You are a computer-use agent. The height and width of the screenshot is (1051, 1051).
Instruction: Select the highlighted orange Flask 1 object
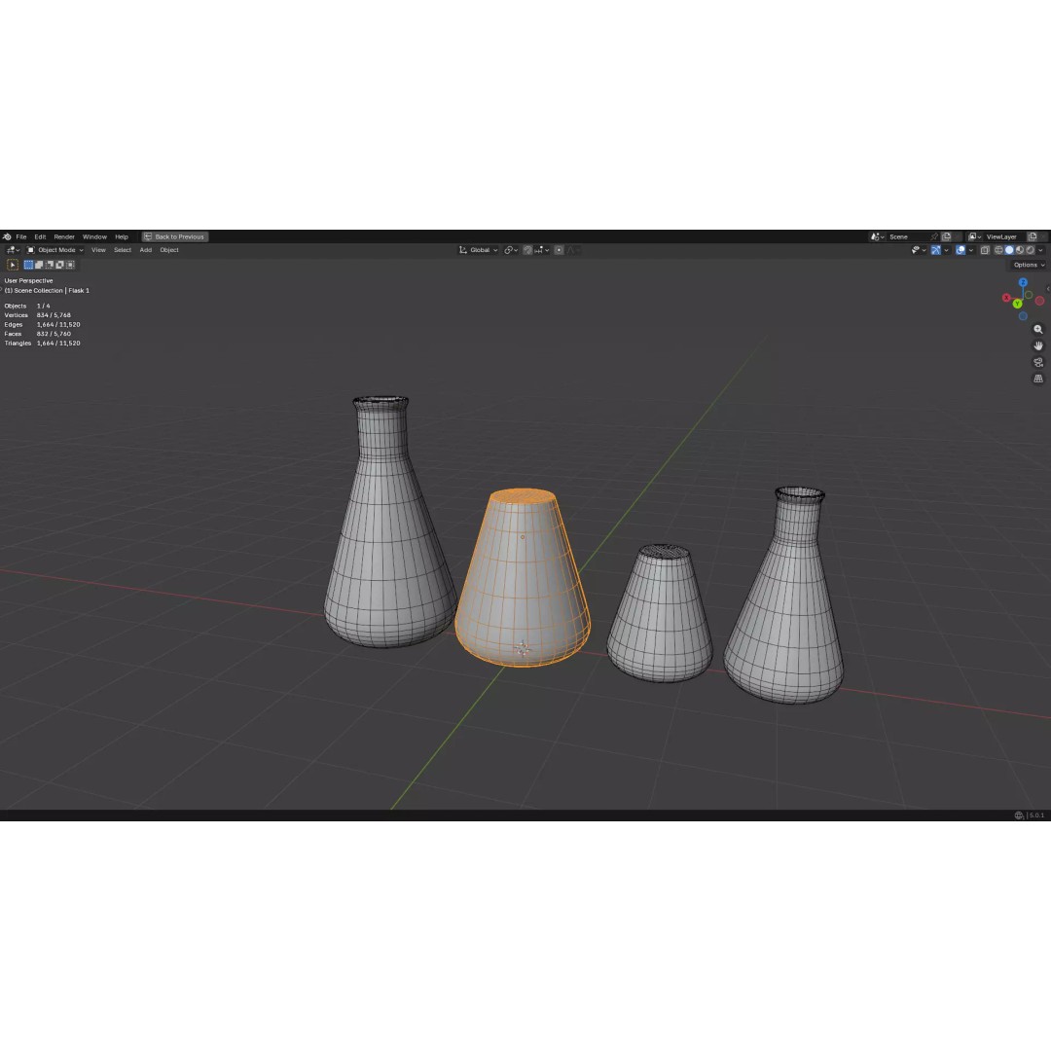pyautogui.click(x=523, y=576)
